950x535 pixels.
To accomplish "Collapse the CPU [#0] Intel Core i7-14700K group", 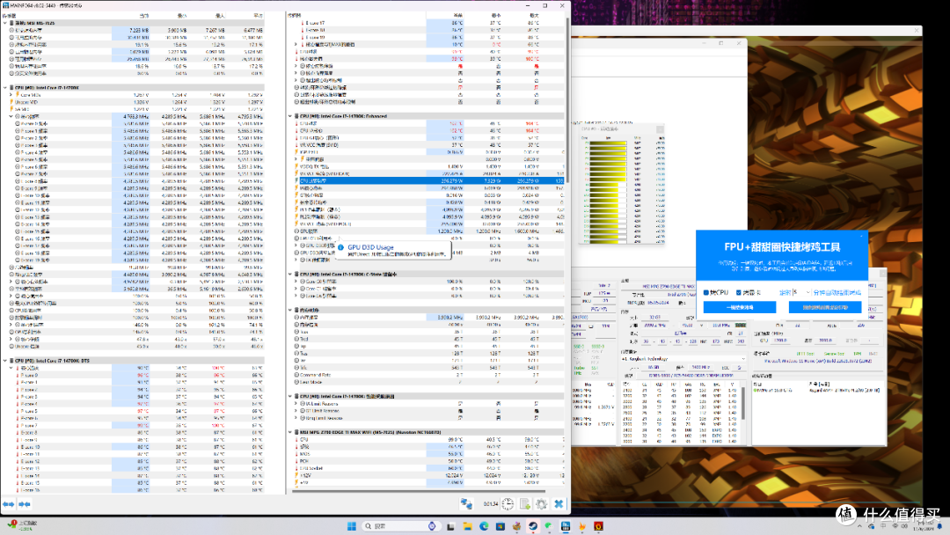I will click(5, 88).
